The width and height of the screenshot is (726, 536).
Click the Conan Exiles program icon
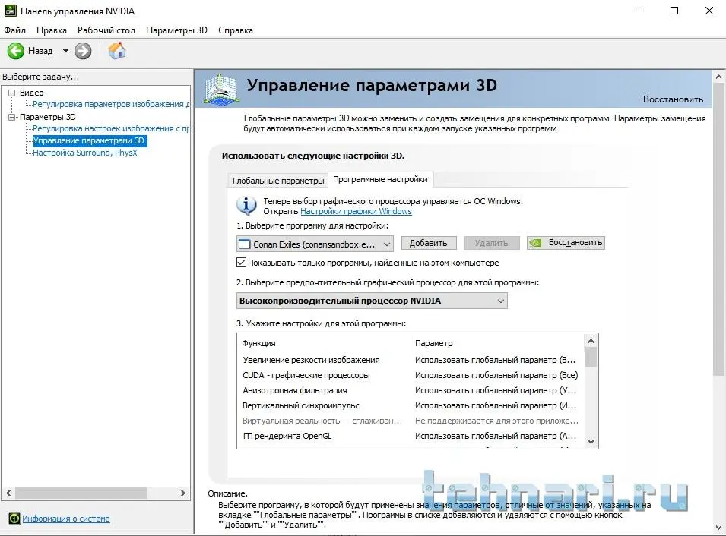245,244
